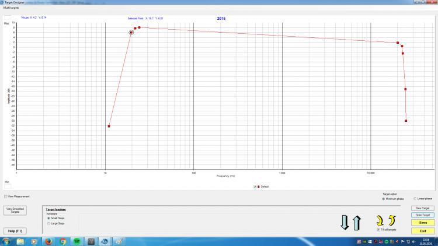
Task: Click the View Smoothed Targets button
Action: (x=15, y=210)
